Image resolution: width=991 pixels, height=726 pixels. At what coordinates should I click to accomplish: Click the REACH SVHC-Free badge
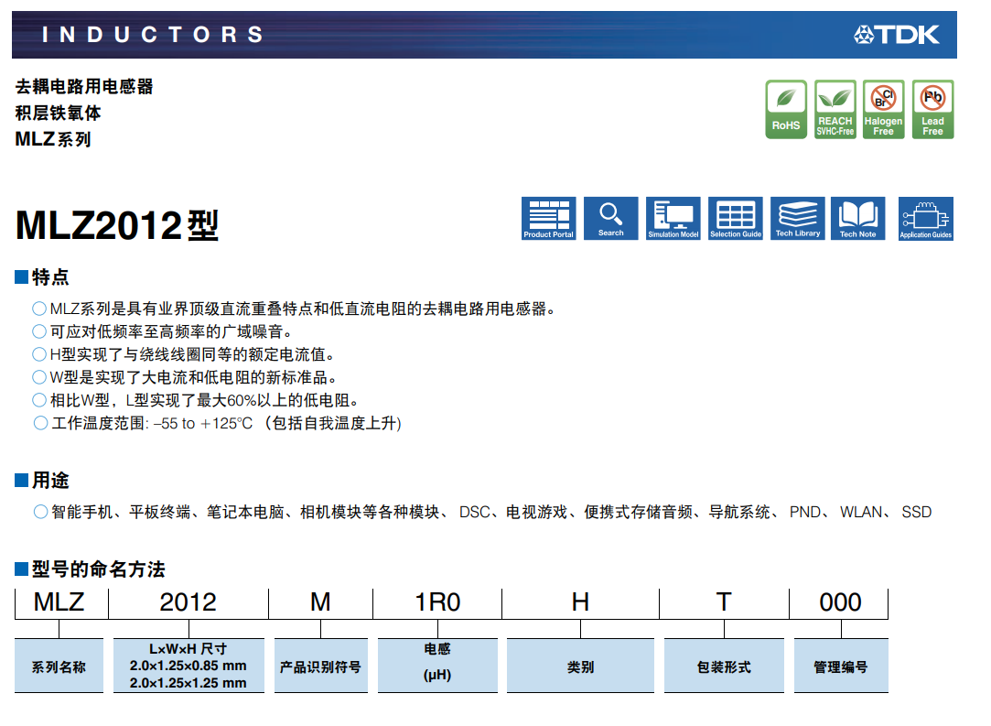835,110
